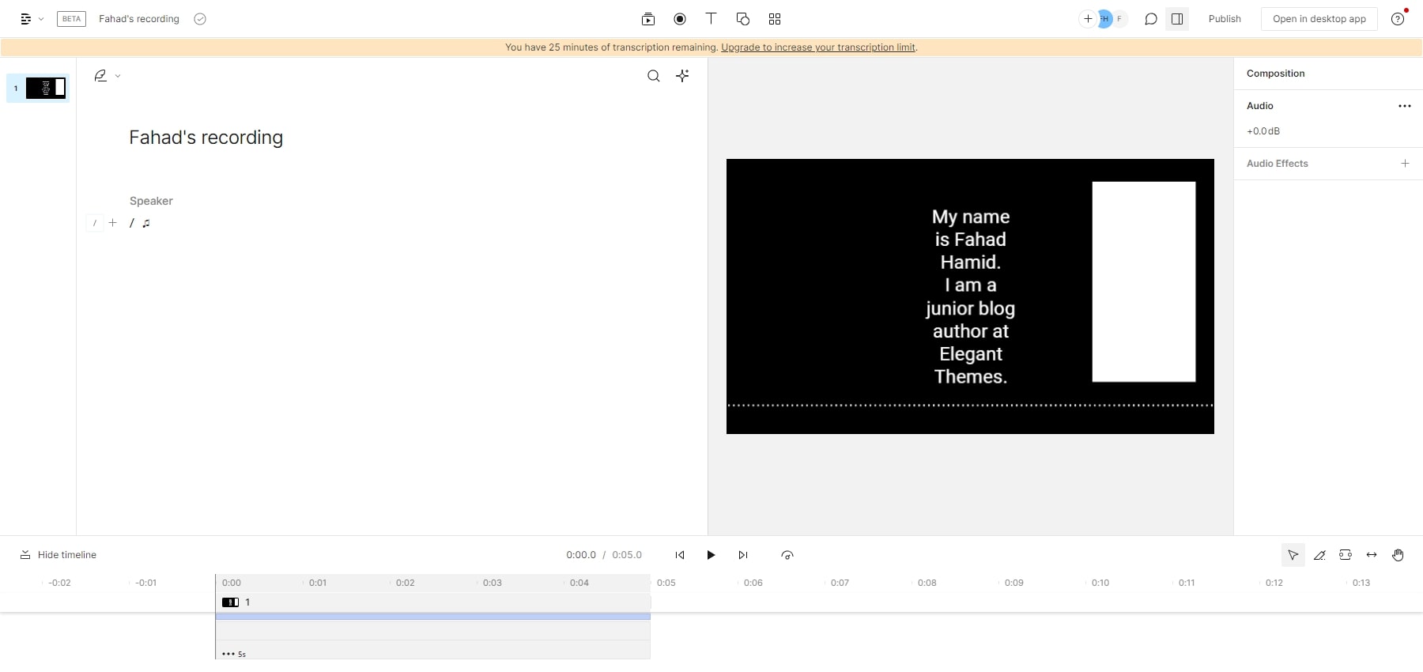Select the arrow selection tool

[x=1293, y=555]
